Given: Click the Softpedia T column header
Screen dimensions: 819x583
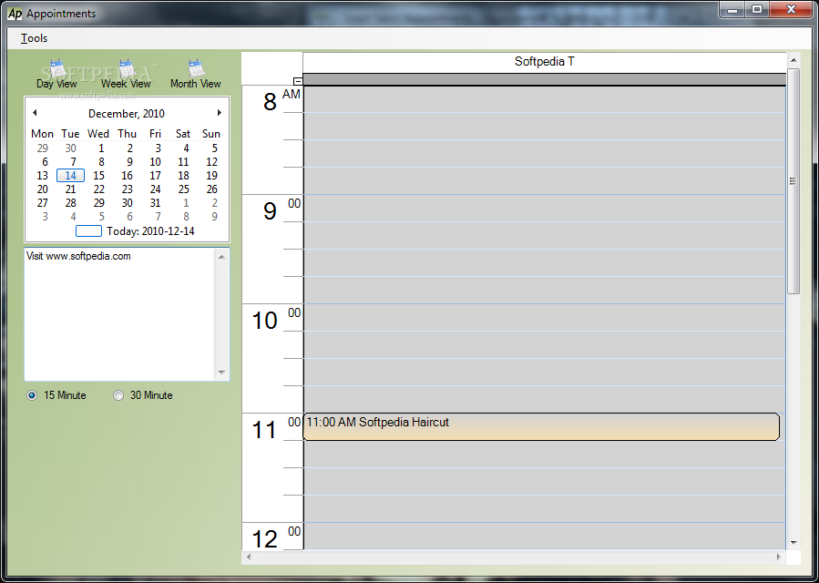Looking at the screenshot, I should point(544,62).
